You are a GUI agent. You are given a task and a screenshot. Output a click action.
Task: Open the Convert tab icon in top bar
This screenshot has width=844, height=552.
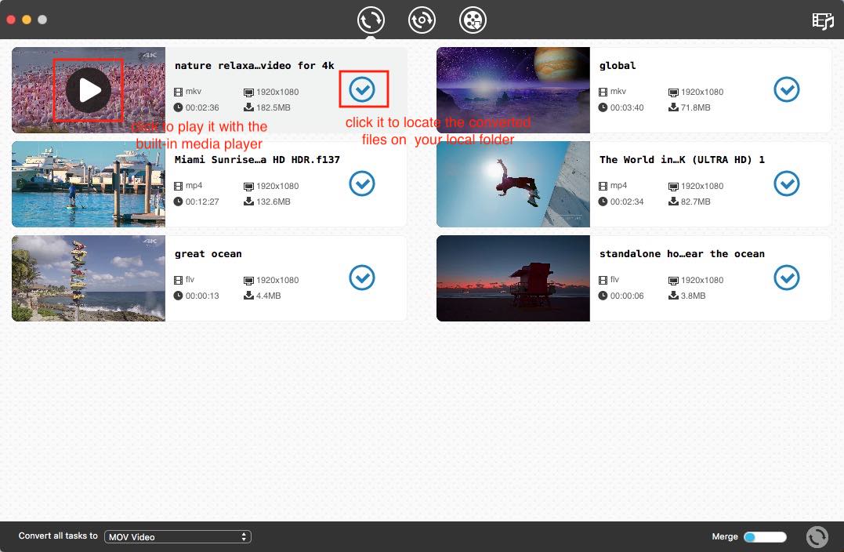[371, 20]
